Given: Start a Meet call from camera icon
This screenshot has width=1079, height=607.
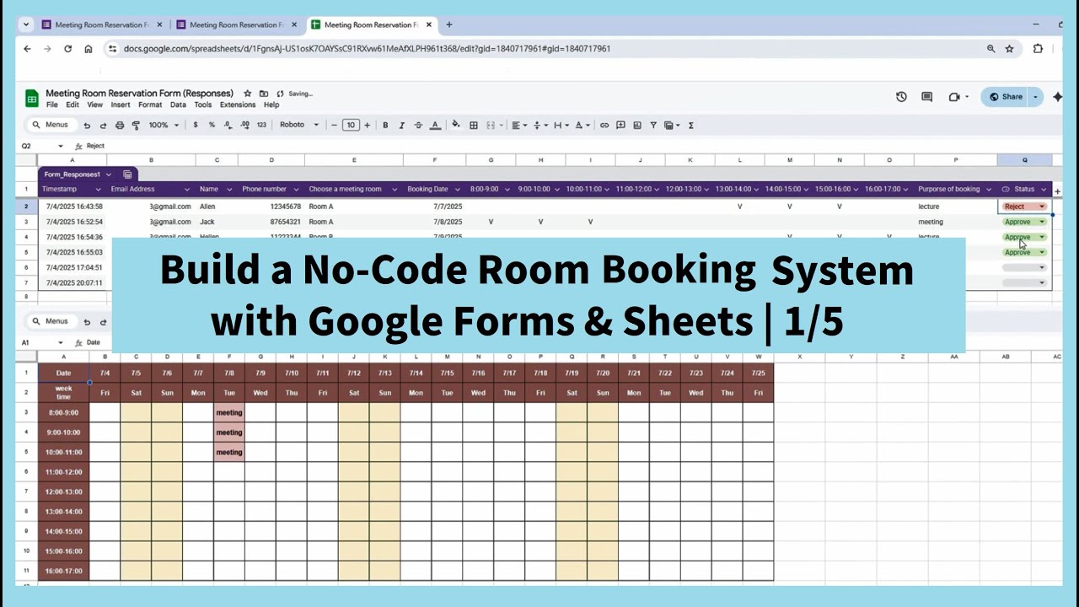Looking at the screenshot, I should 954,97.
